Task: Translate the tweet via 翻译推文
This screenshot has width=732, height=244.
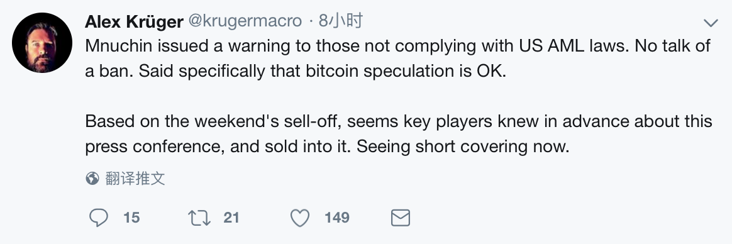Action: click(135, 178)
